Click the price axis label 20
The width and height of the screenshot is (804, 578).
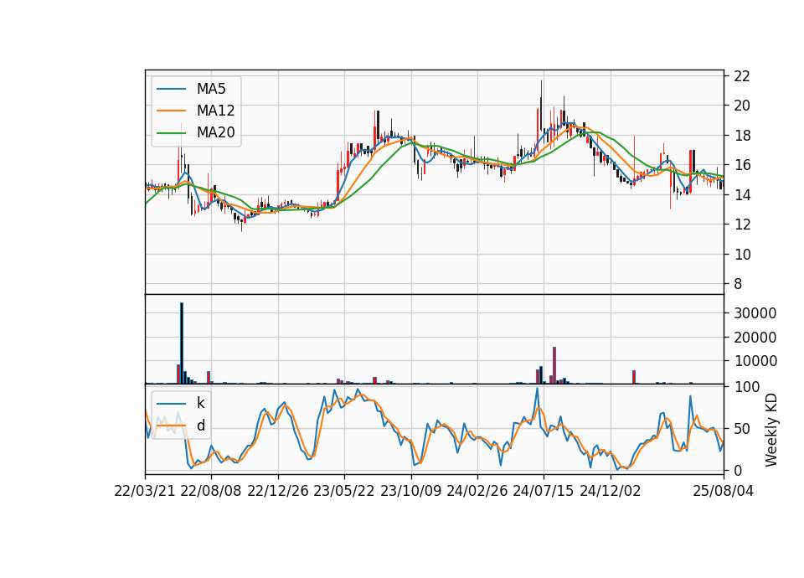click(742, 106)
